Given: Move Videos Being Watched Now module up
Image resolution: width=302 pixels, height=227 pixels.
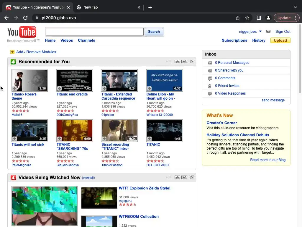Looking at the screenshot, I should tap(177, 177).
